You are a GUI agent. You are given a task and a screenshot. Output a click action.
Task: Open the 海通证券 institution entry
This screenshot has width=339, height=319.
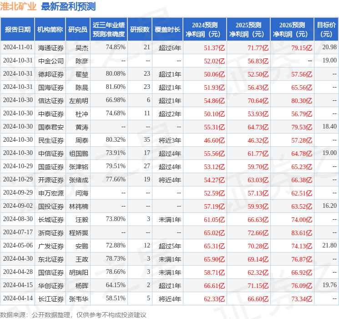pos(51,47)
